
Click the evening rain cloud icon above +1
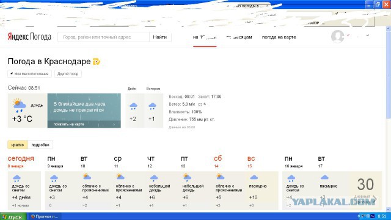coord(152,106)
